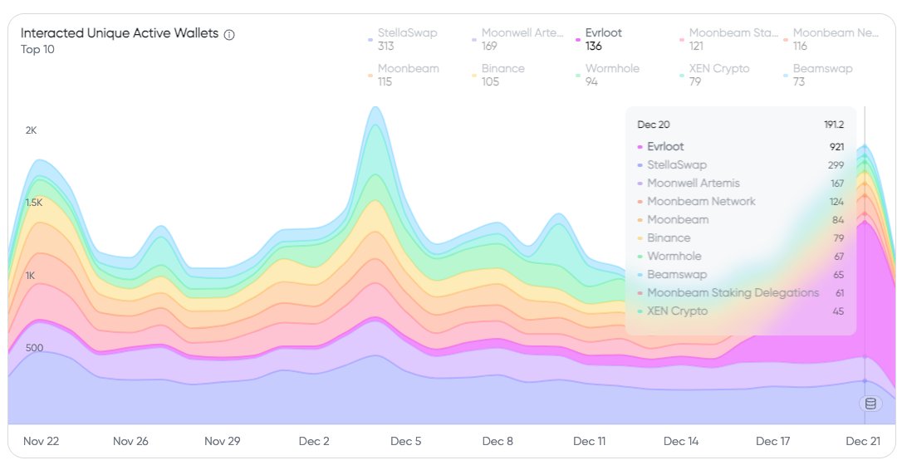Viewport: 897px width, 470px height.
Task: Toggle the Moonbeam 115 legend series
Action: [404, 75]
